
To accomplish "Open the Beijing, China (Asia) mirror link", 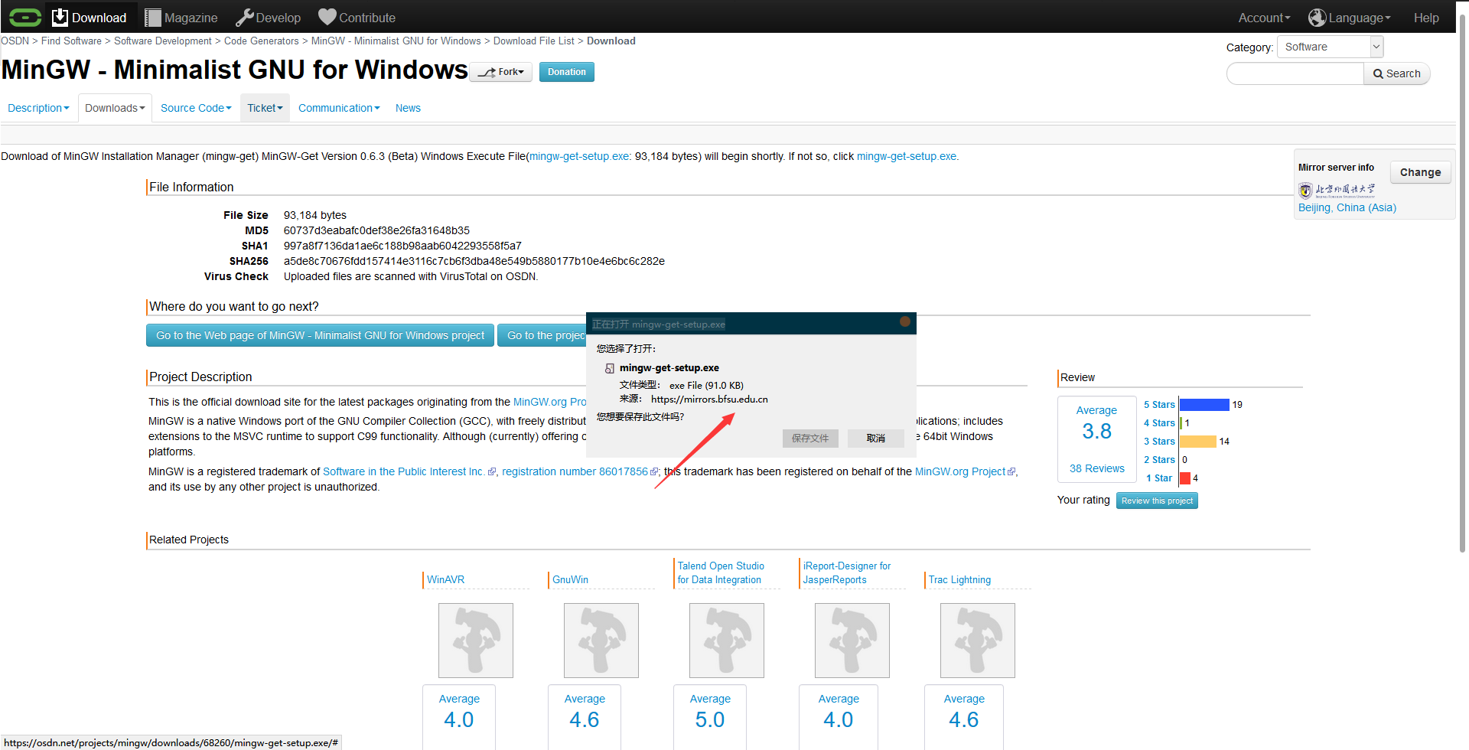I will coord(1347,207).
